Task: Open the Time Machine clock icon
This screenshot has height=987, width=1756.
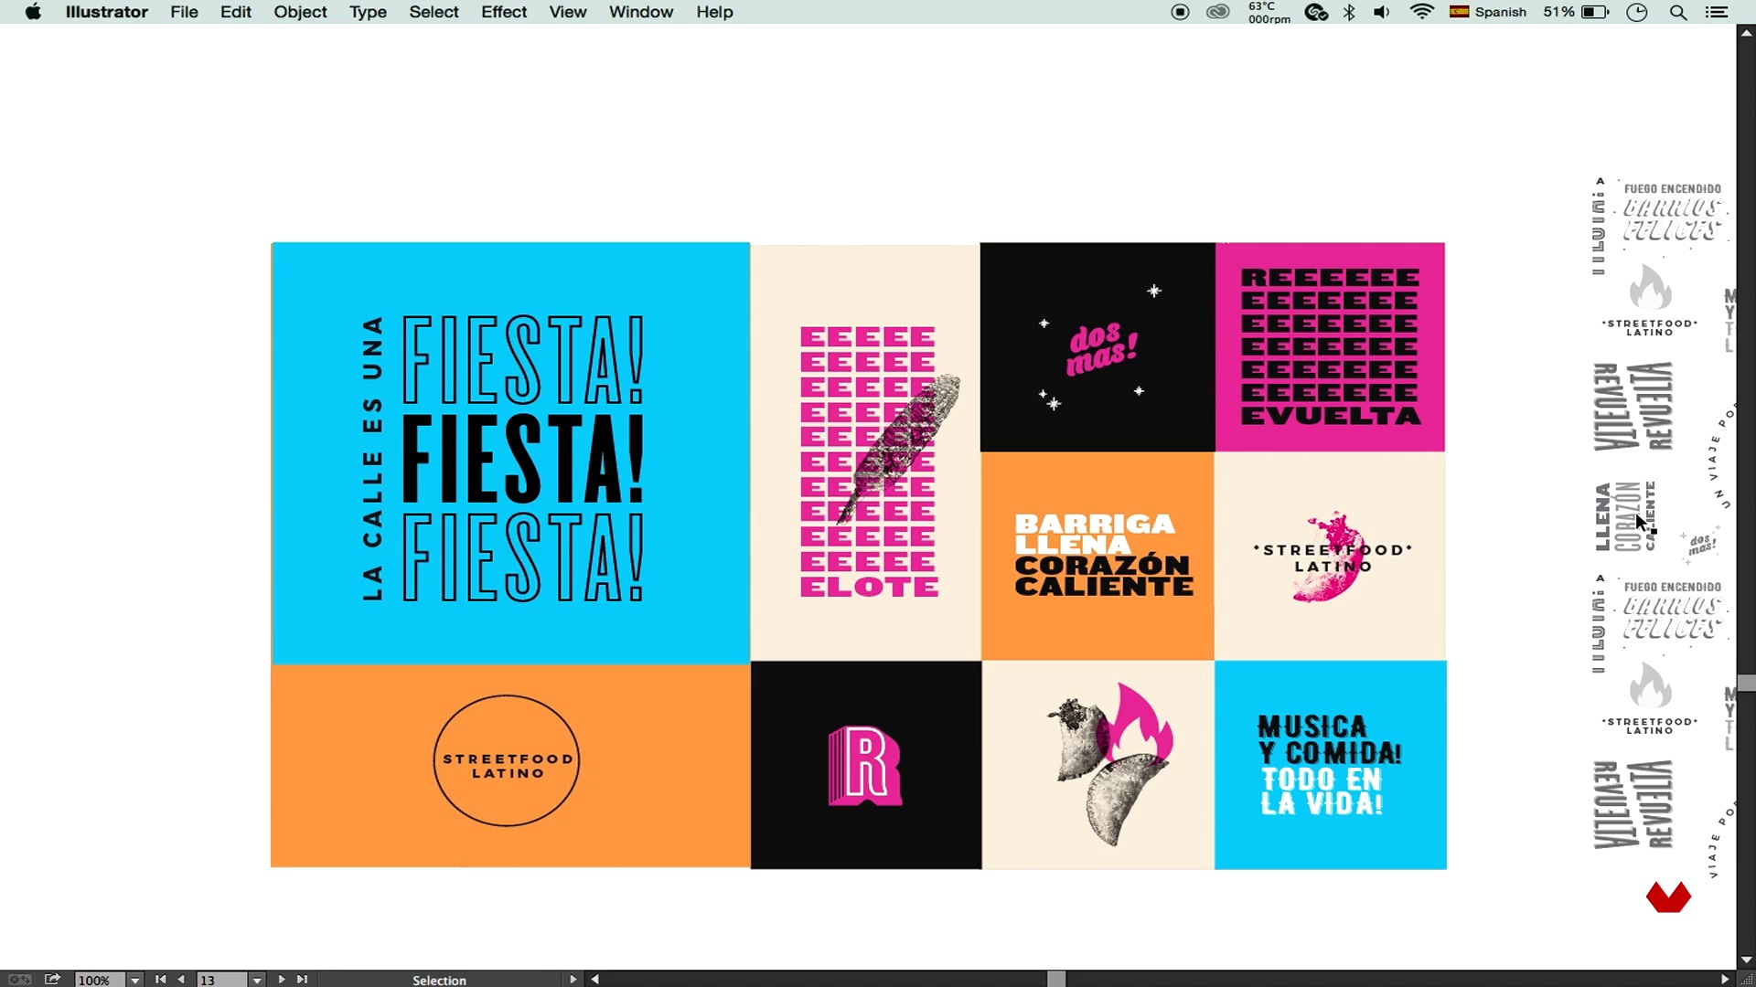Action: click(x=1637, y=12)
